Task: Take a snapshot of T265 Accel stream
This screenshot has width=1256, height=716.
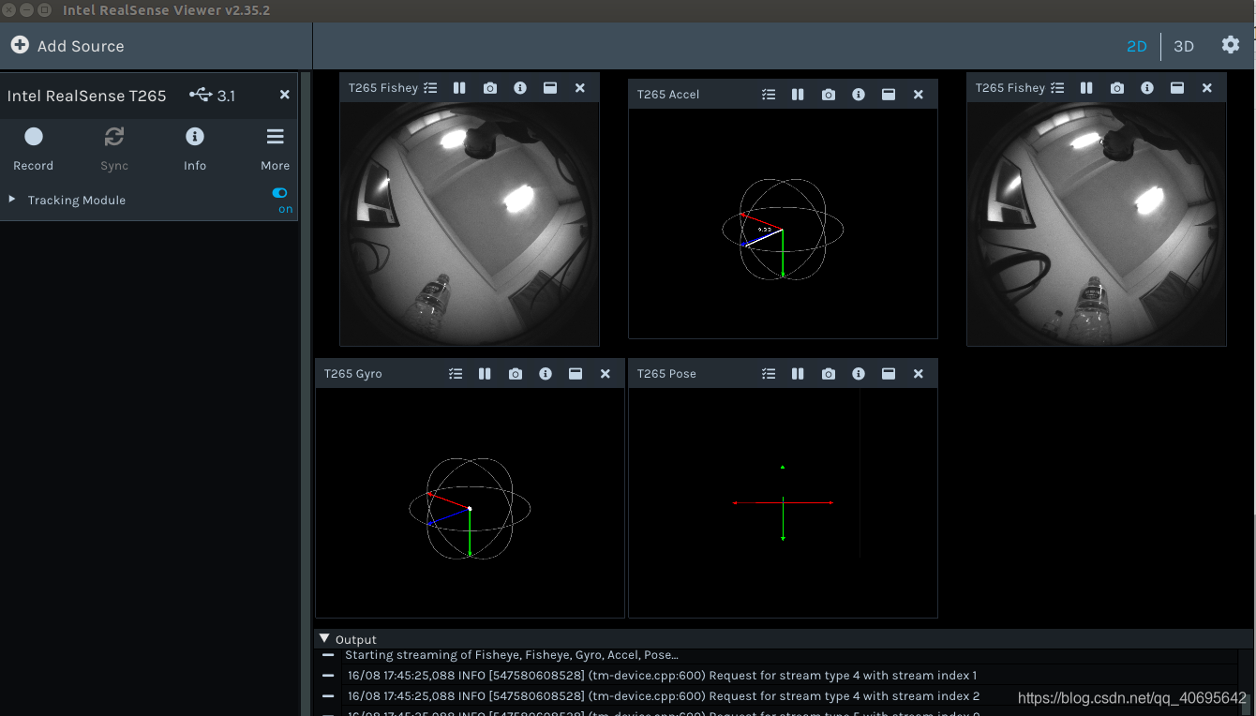Action: [828, 95]
